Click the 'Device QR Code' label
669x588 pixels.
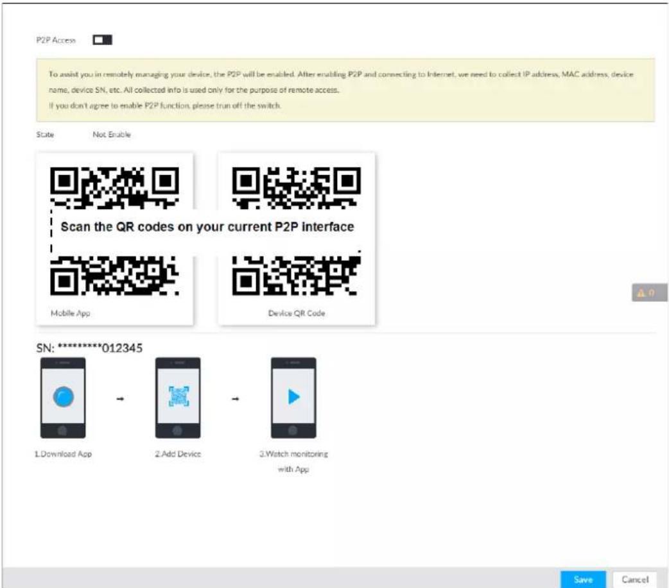[297, 313]
